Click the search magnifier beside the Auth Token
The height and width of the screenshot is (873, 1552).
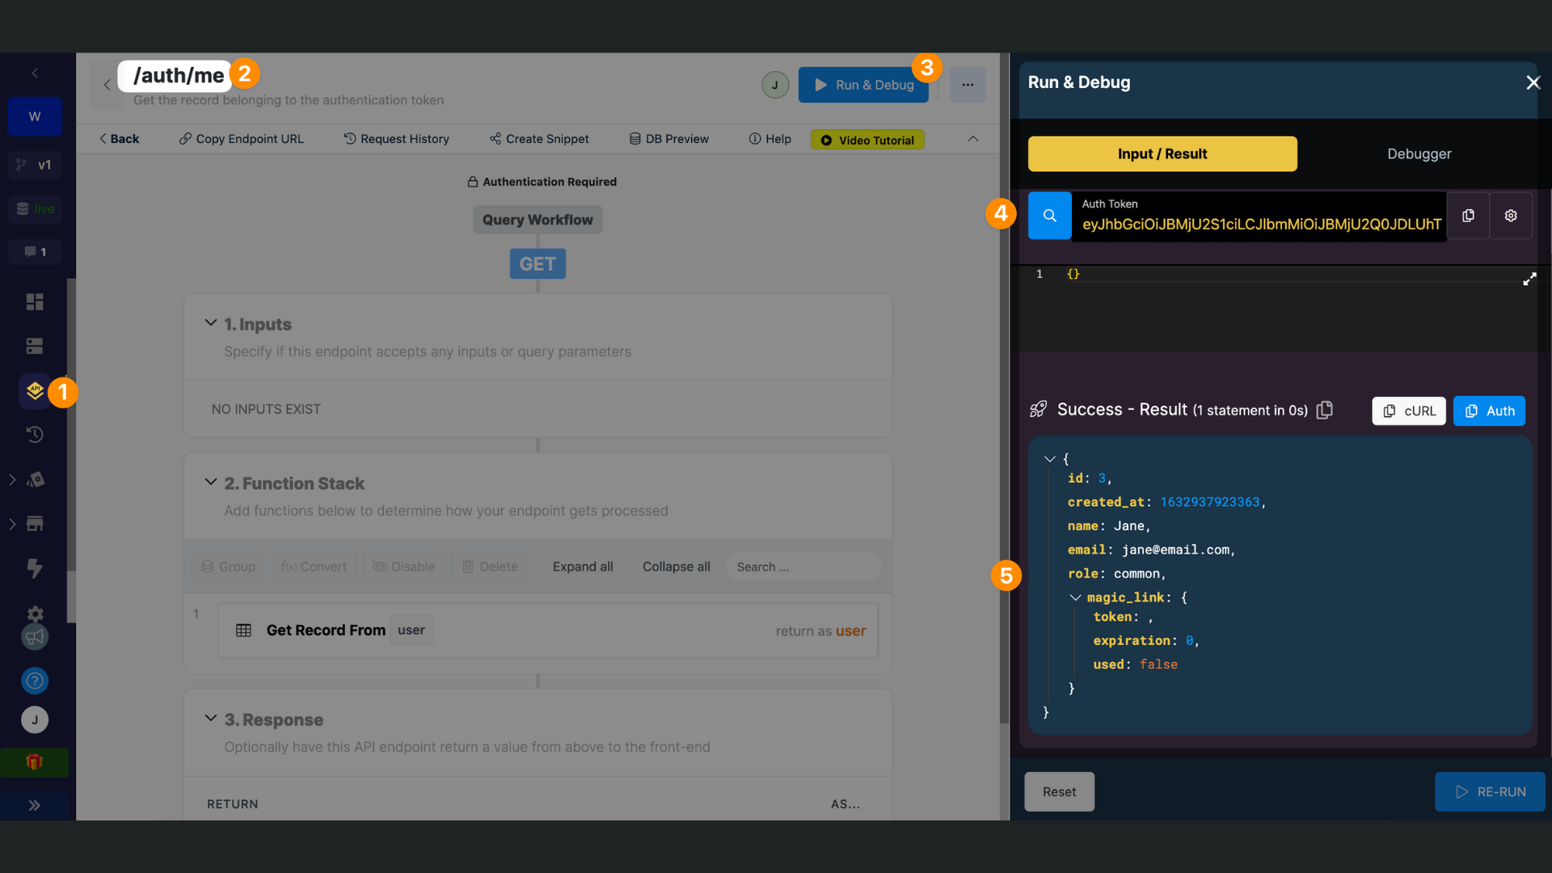pyautogui.click(x=1048, y=215)
